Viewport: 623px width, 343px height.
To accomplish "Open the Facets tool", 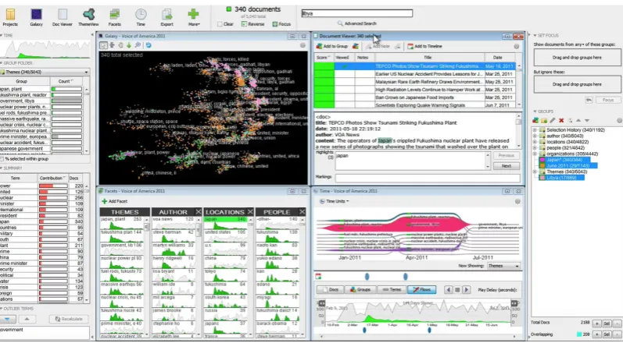I will tap(114, 17).
